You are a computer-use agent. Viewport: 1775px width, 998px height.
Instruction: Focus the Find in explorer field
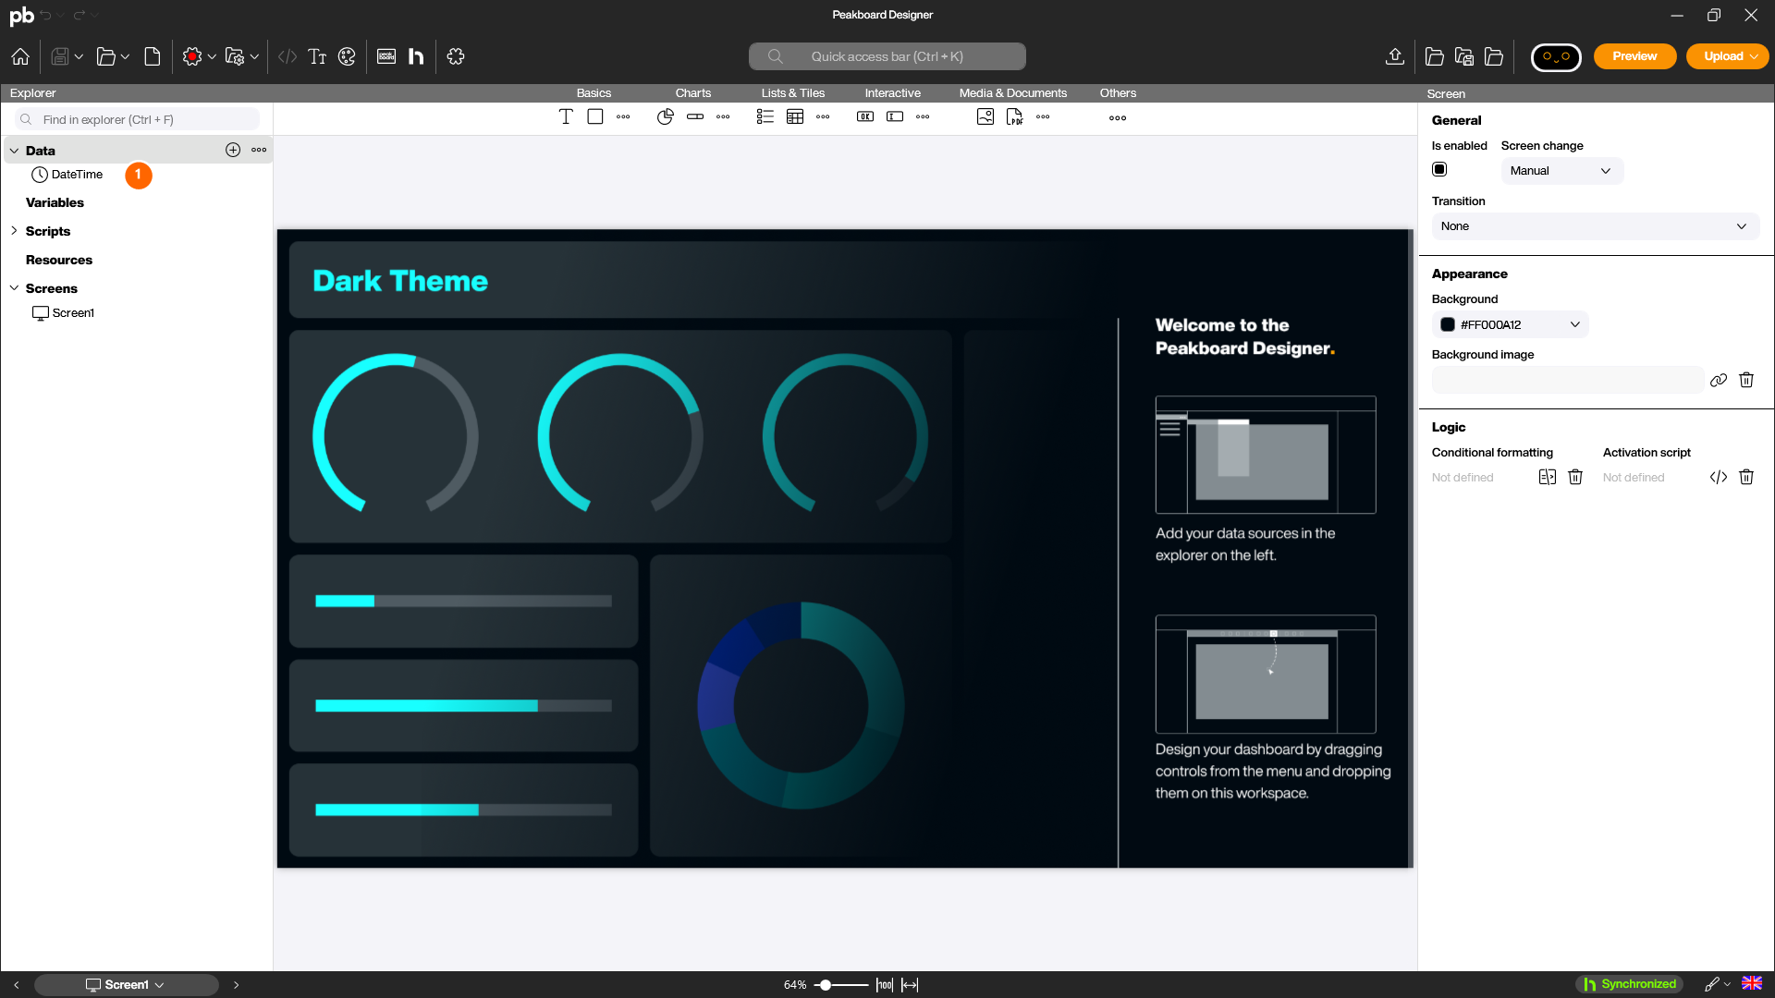[137, 119]
